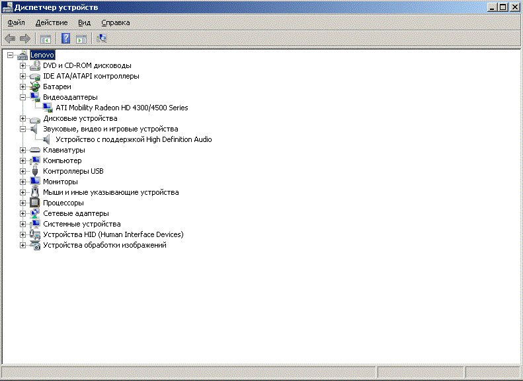523x381 pixels.
Task: Collapse Звуковые, видео и игровые устройства
Action: click(x=22, y=129)
